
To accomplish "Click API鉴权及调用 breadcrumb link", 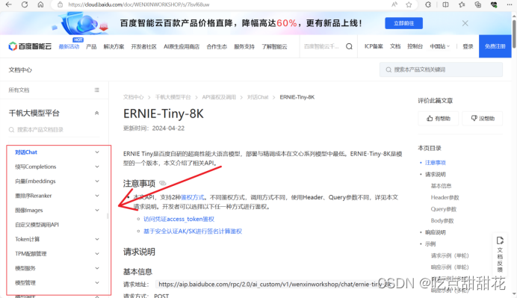I will [219, 97].
